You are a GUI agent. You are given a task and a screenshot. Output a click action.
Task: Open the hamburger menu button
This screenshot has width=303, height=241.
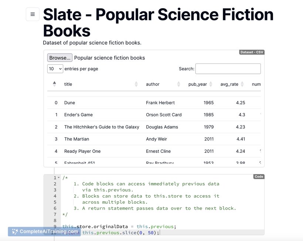point(33,14)
